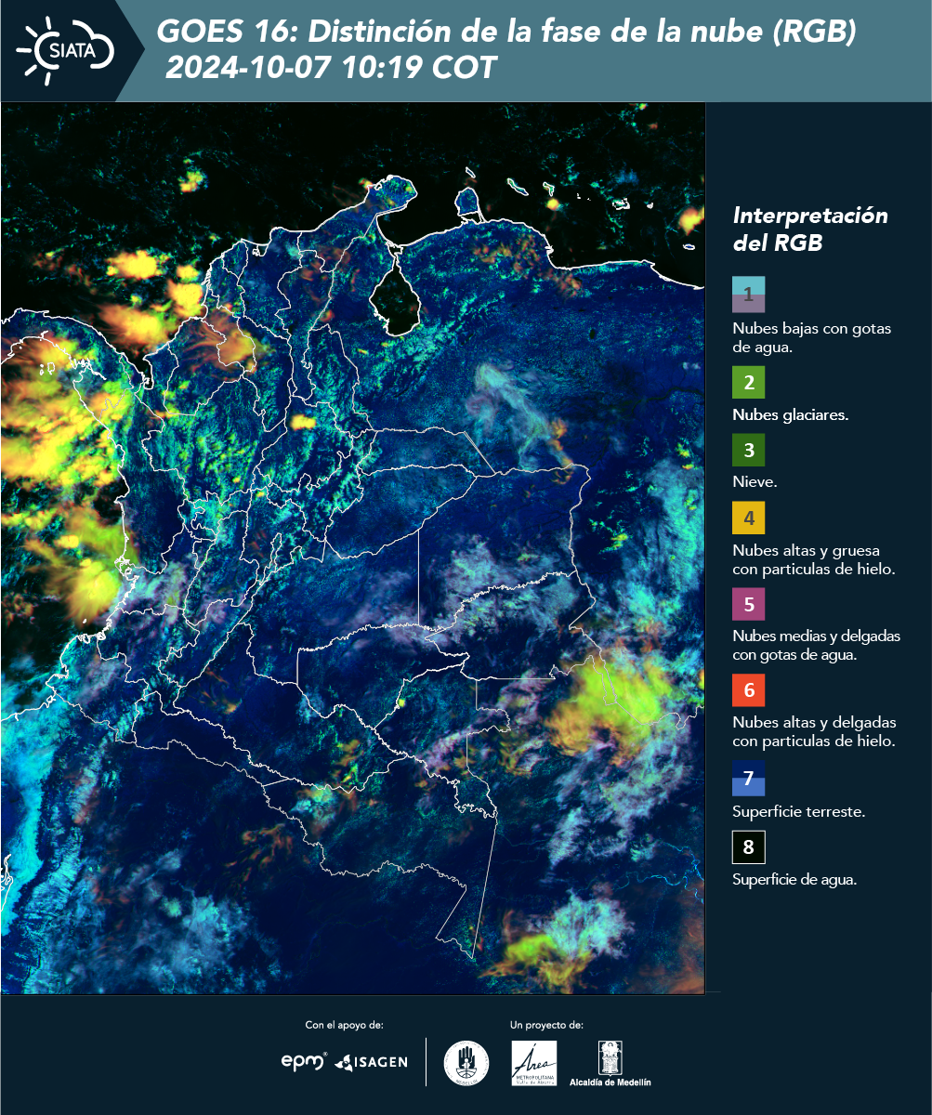Select yellow legend swatch 4 for thick high clouds
932x1115 pixels.
748,518
